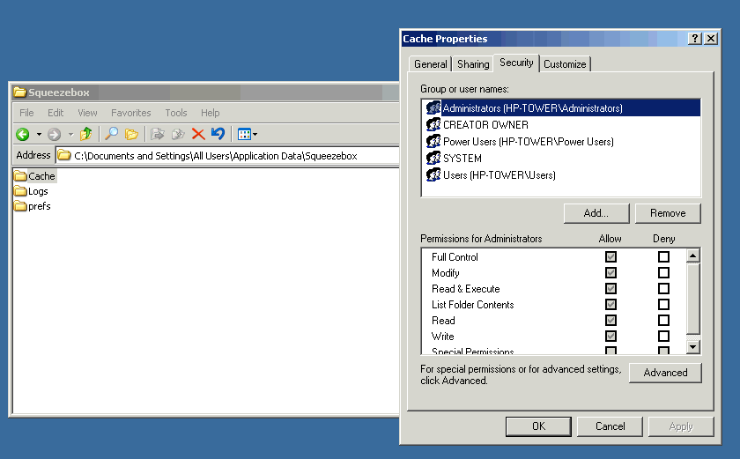Open the Cache folder
Image resolution: width=740 pixels, height=459 pixels.
tap(41, 176)
